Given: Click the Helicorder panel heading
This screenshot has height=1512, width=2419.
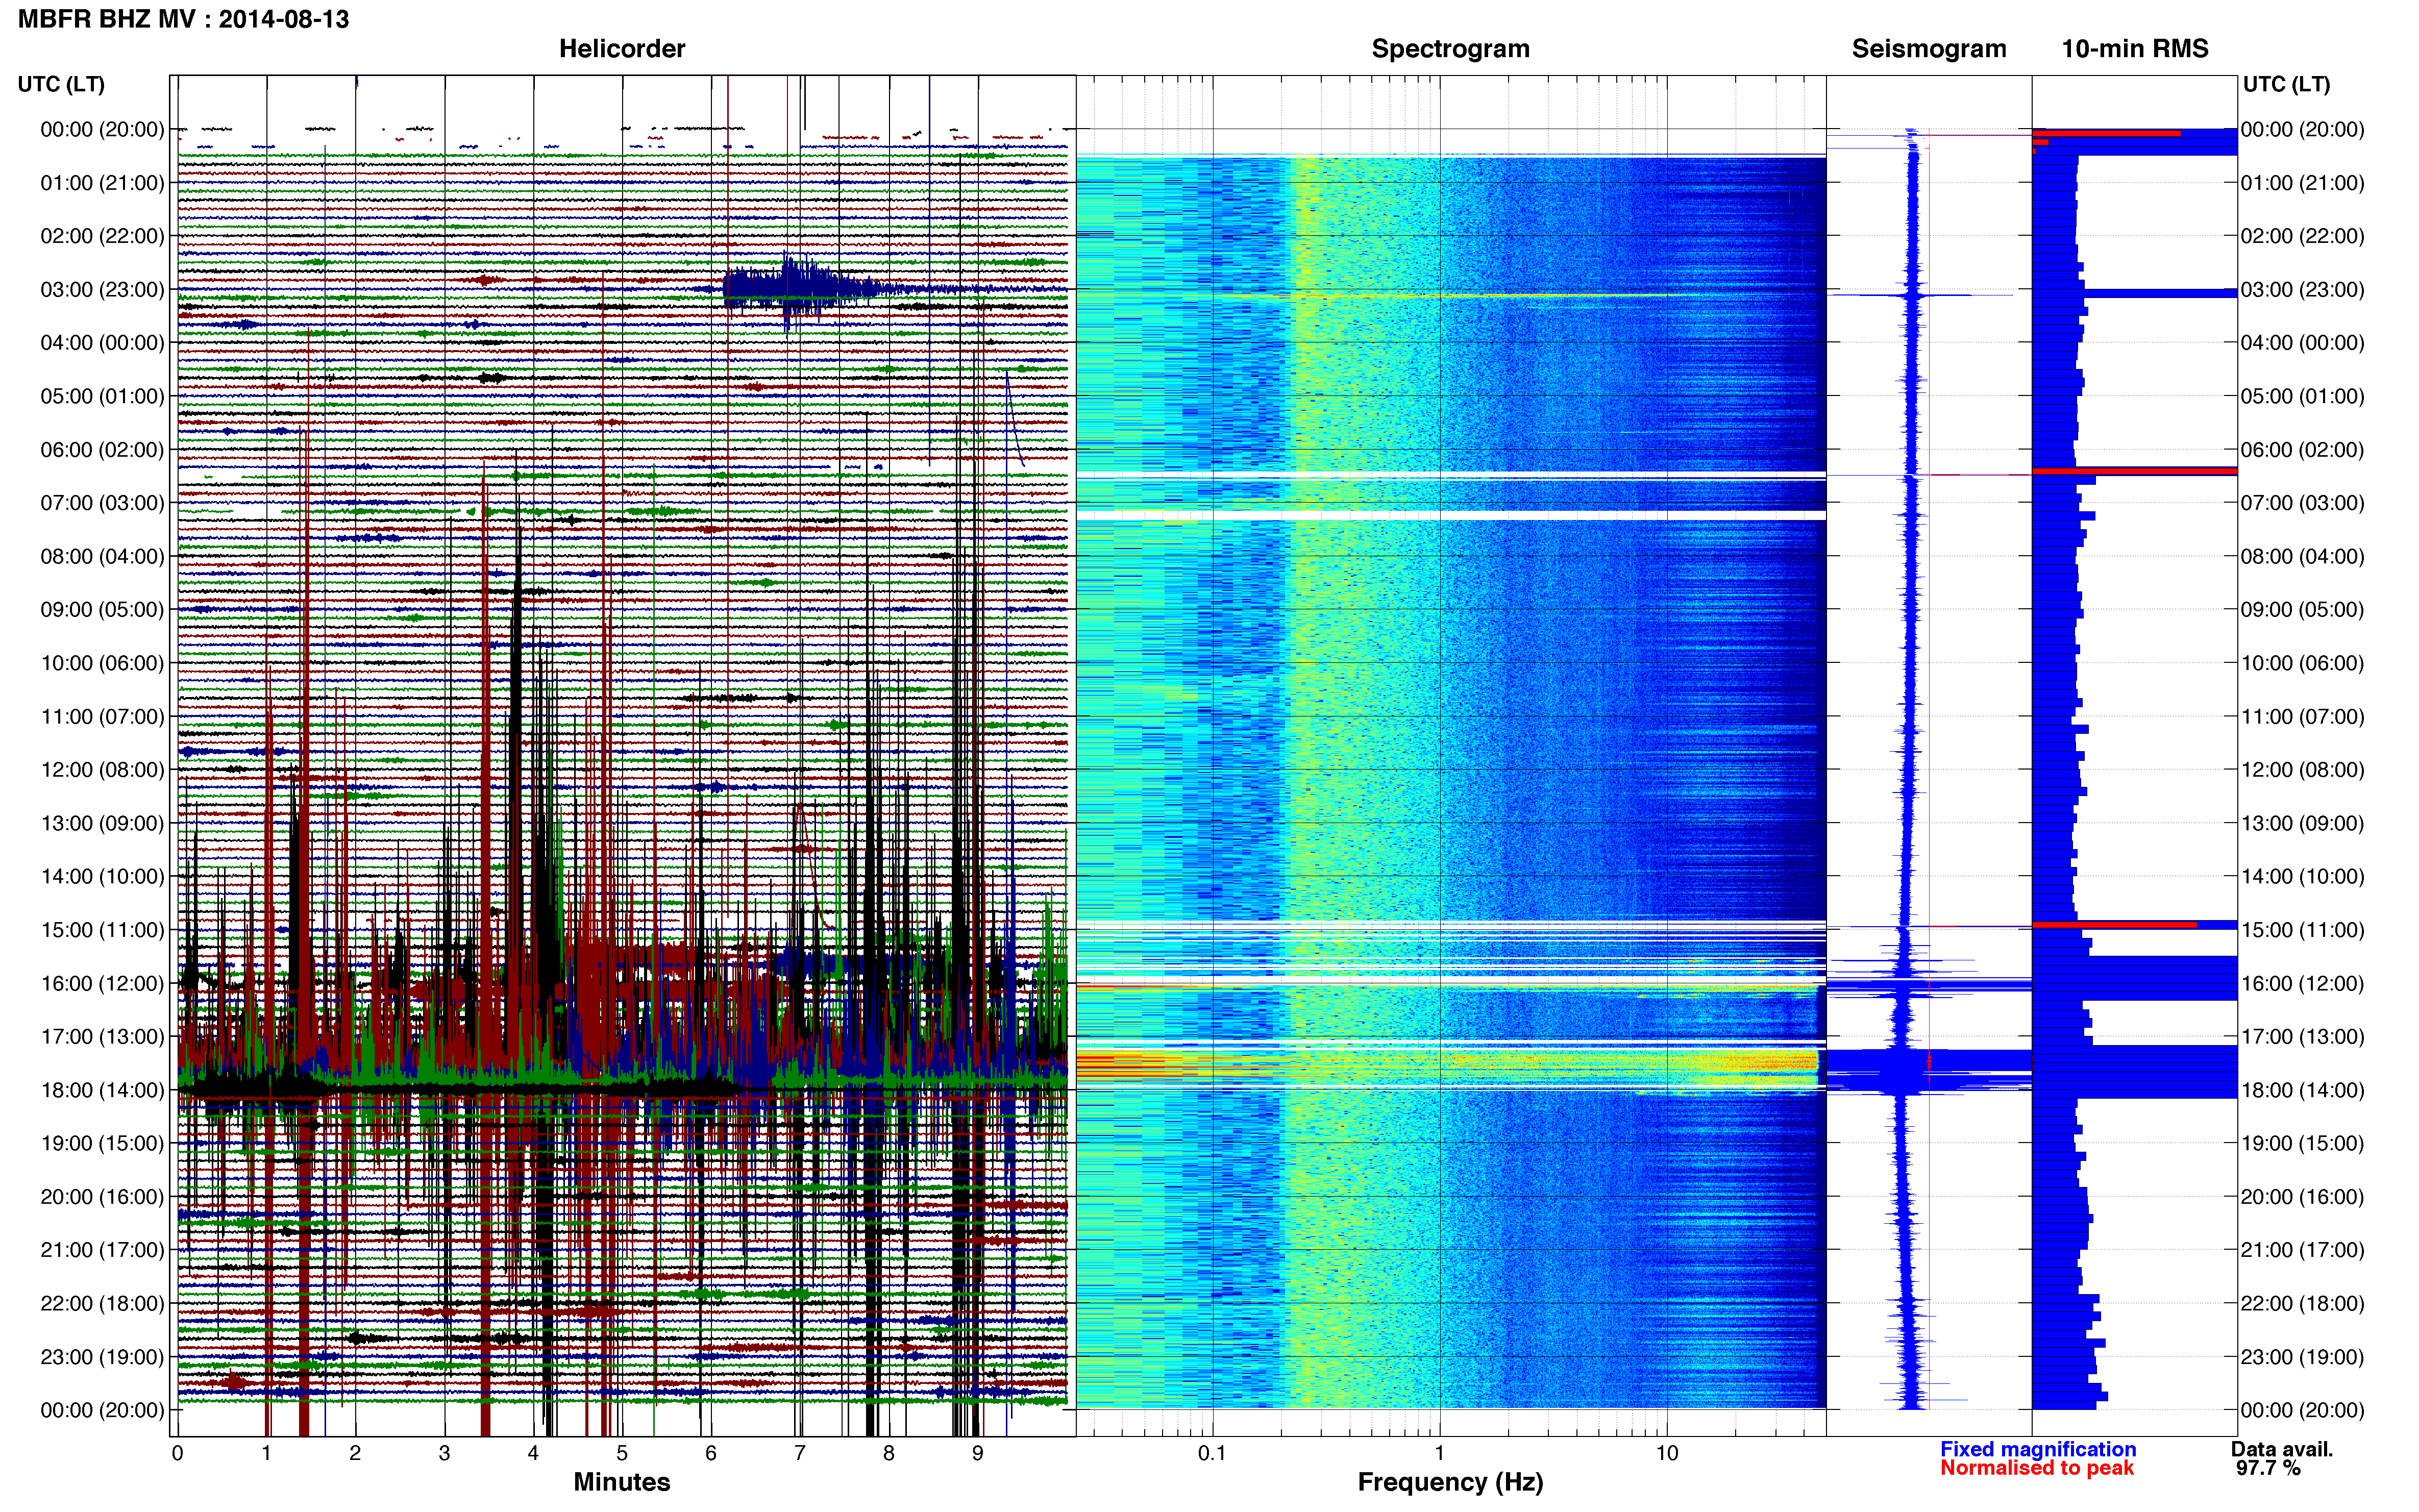Looking at the screenshot, I should pos(621,49).
